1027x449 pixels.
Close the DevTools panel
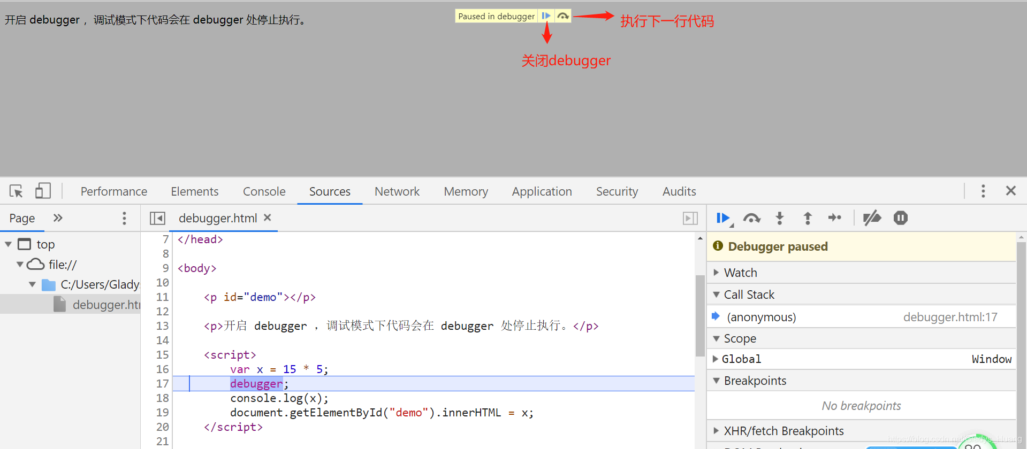[x=1010, y=191]
